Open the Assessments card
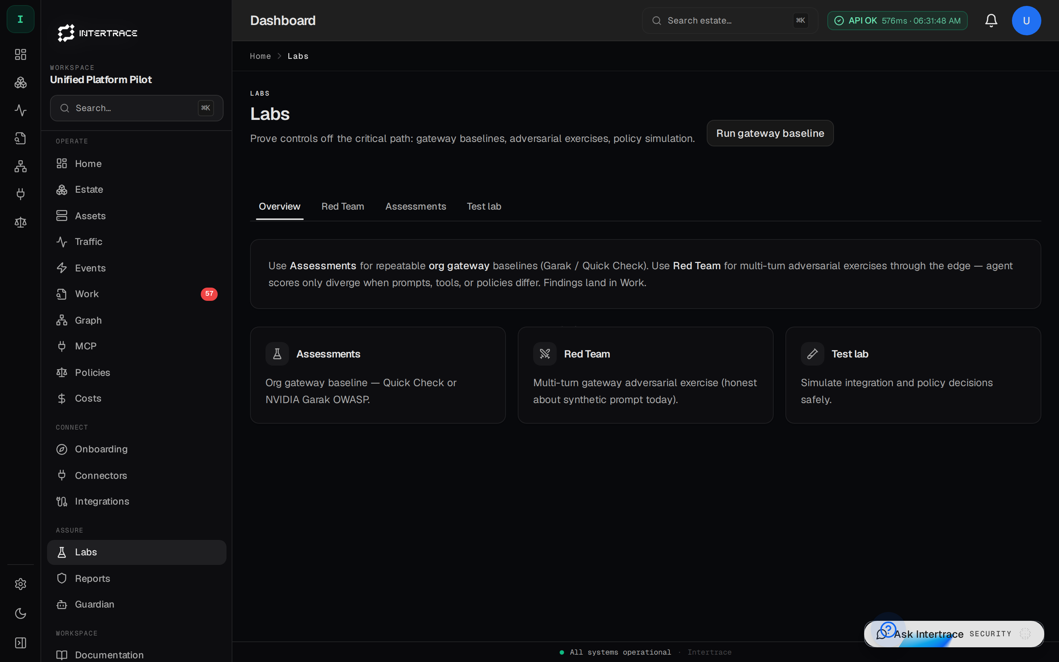The height and width of the screenshot is (662, 1059). (x=378, y=375)
